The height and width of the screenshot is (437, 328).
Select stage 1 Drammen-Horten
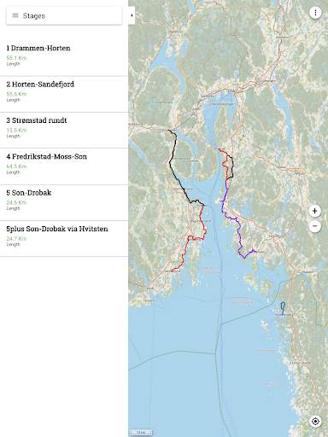point(64,55)
